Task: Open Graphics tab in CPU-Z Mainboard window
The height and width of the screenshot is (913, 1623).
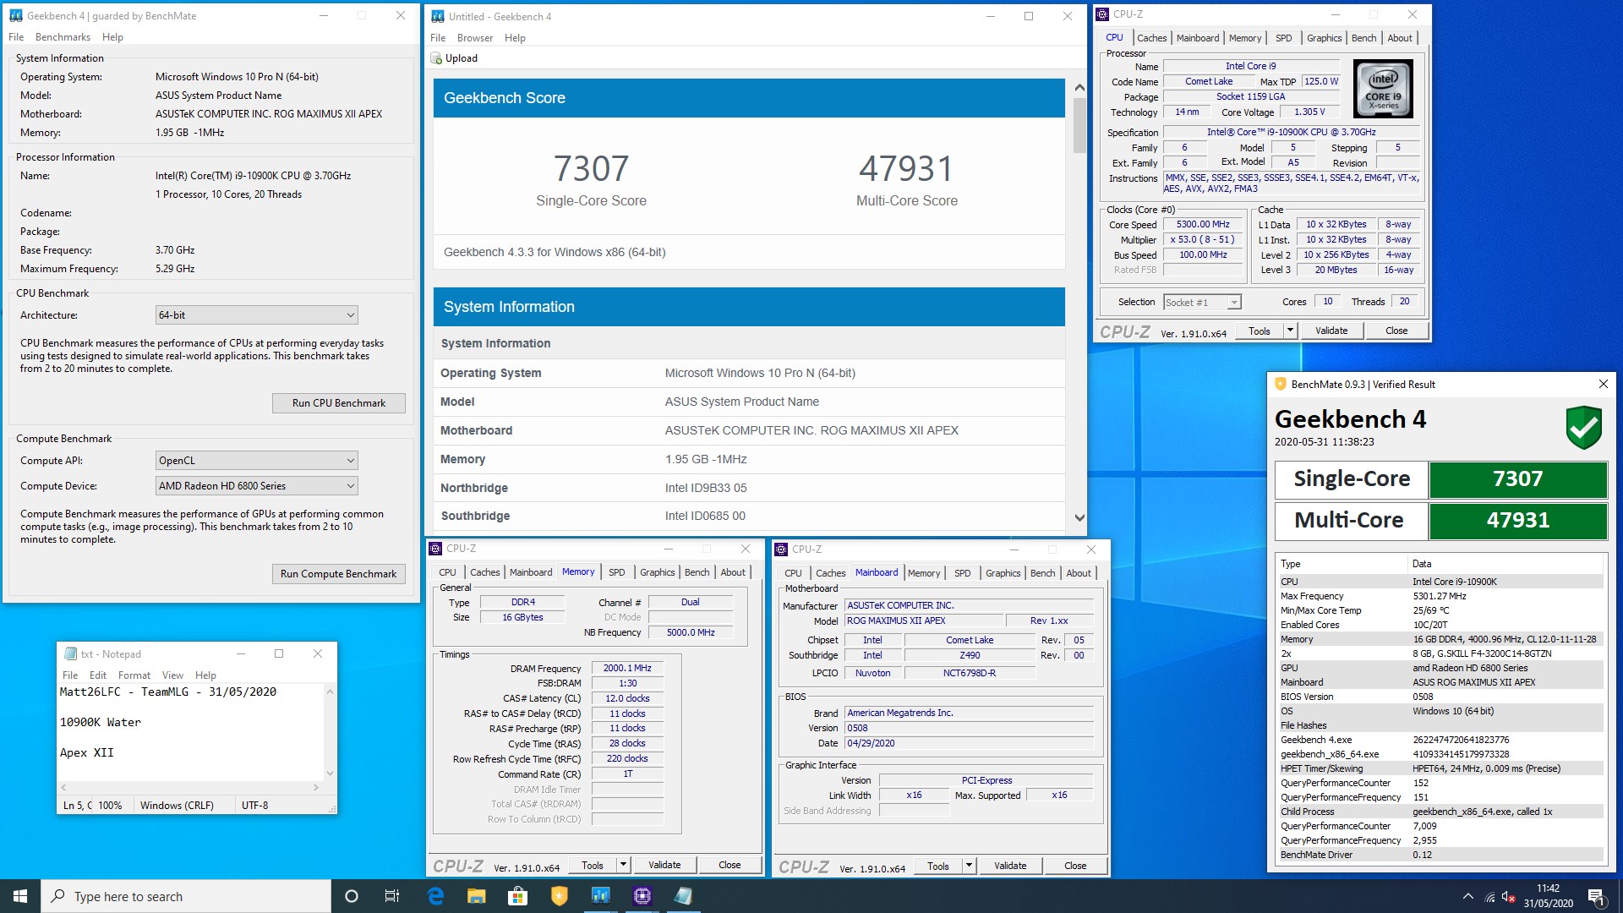Action: (1003, 573)
